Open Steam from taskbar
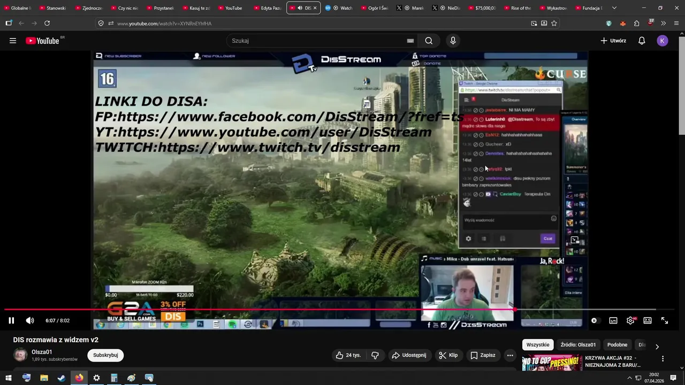Viewport: 685px width, 385px height. pyautogui.click(x=62, y=378)
